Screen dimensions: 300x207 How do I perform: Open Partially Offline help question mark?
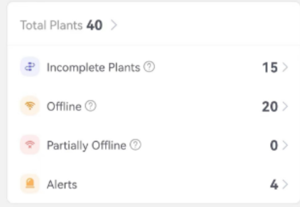(136, 145)
